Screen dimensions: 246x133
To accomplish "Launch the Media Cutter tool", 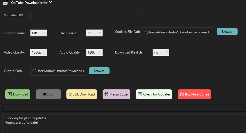I will coord(116,94).
